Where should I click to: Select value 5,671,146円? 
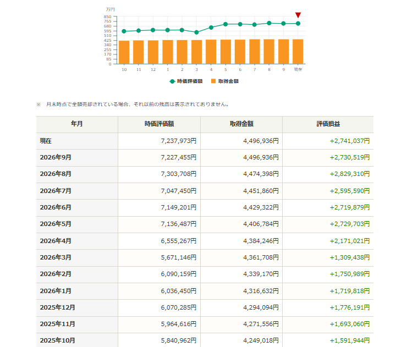[x=179, y=257]
